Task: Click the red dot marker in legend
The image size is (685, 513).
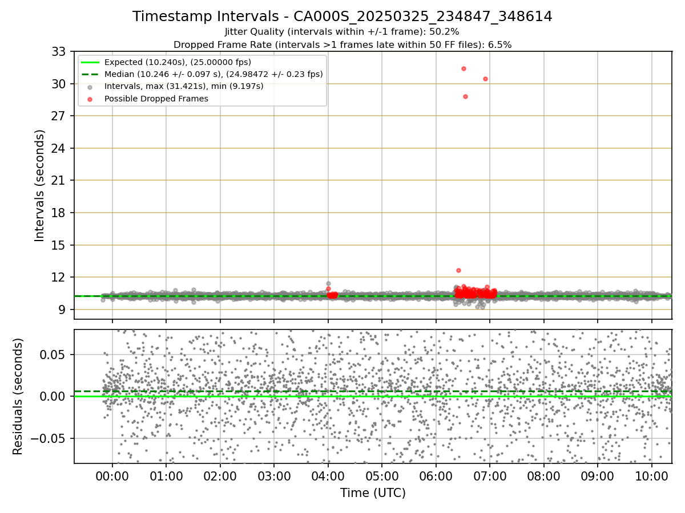Action: point(90,99)
